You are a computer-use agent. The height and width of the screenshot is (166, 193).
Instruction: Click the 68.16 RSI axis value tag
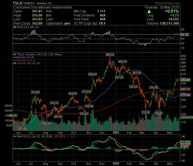pyautogui.click(x=184, y=34)
